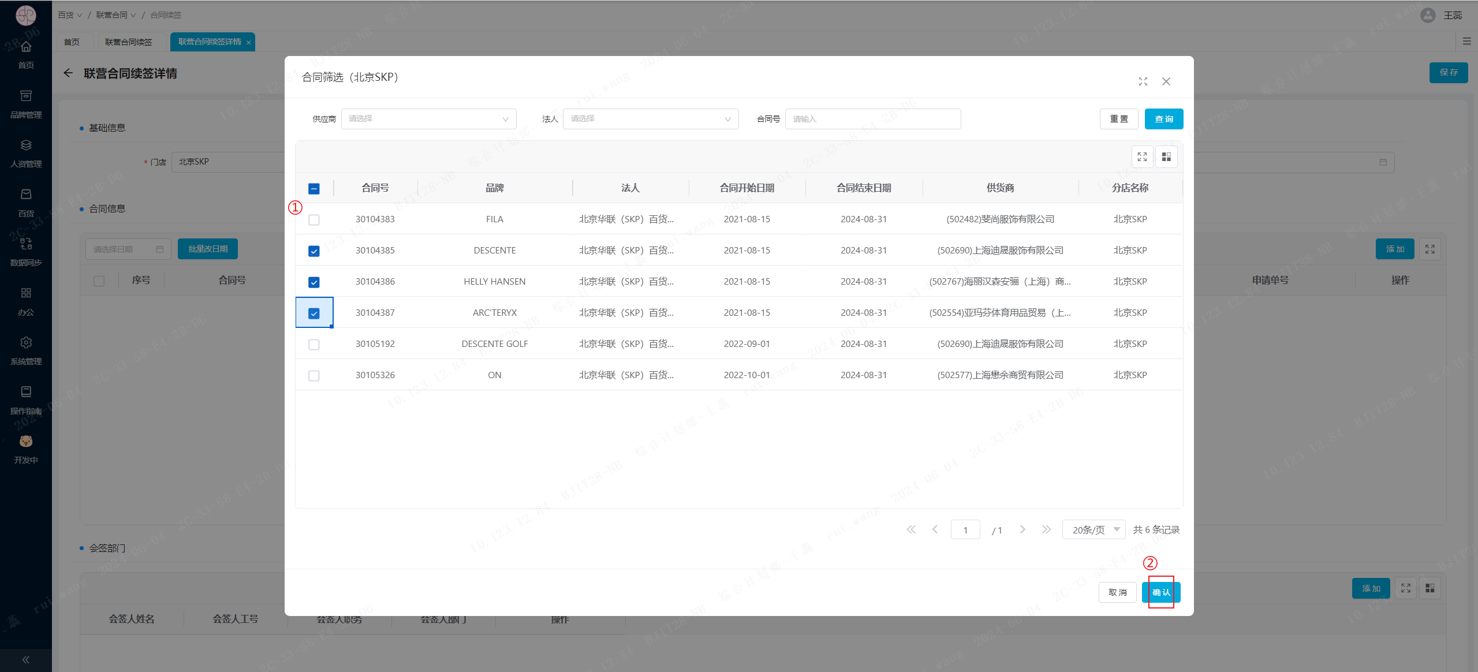Check the FILA contract 30104383 checkbox
This screenshot has height=672, width=1478.
coord(314,220)
